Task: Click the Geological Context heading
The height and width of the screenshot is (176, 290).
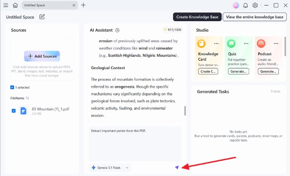Action: pos(108,68)
